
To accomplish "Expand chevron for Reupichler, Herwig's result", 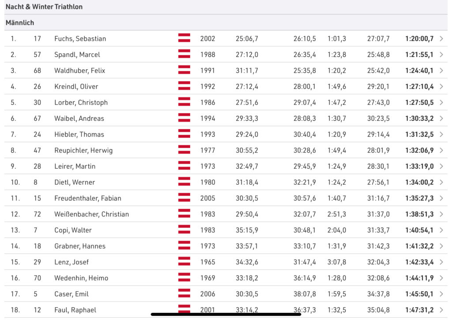I will [x=441, y=150].
